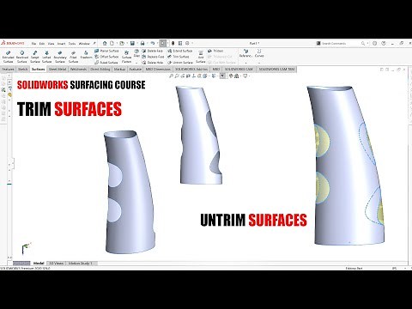This screenshot has height=309, width=412.
Task: Open the 3D Views bottom tab
Action: point(57,264)
